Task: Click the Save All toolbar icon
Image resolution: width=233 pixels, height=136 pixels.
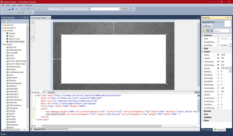Action: [x=12, y=9]
